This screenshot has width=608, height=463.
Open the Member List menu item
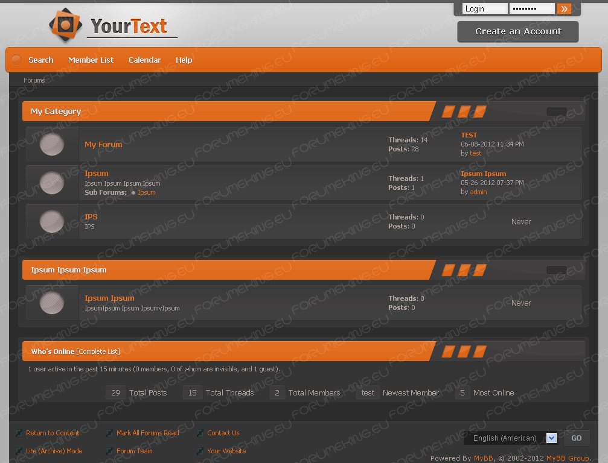click(x=91, y=60)
